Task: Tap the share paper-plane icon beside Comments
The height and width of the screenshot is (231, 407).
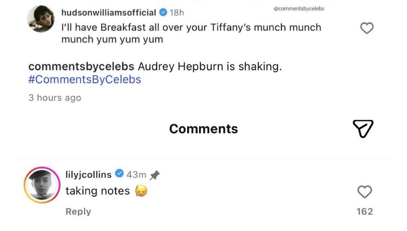Action: 363,129
